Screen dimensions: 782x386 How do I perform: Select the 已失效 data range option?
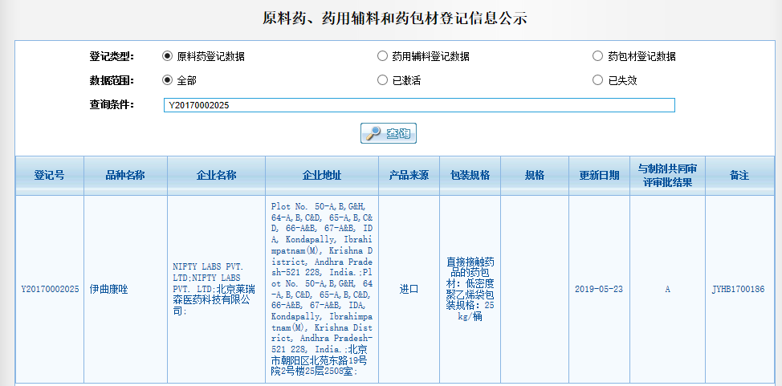tap(597, 79)
